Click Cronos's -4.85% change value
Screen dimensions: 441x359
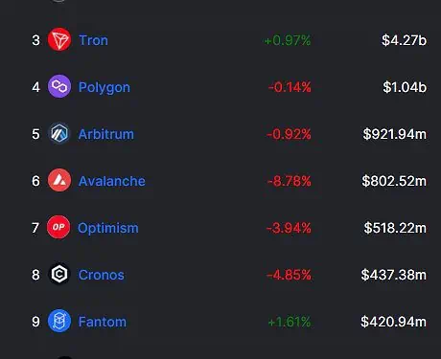point(289,275)
